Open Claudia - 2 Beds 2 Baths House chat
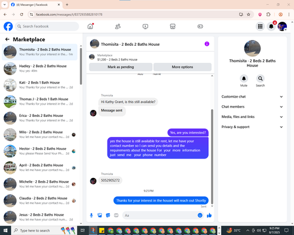 pos(39,200)
